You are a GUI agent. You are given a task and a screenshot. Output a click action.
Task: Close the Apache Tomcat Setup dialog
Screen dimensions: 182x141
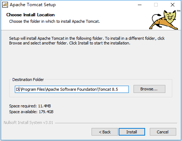[173, 5]
